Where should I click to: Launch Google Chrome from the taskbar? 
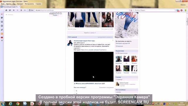click(x=18, y=104)
